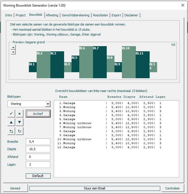The image size is (188, 194).
Task: Click the Default button
Action: coord(38,176)
